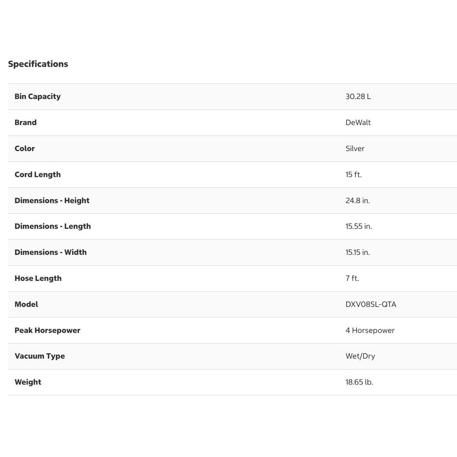Click the Peak Horsepower row label

pos(47,330)
